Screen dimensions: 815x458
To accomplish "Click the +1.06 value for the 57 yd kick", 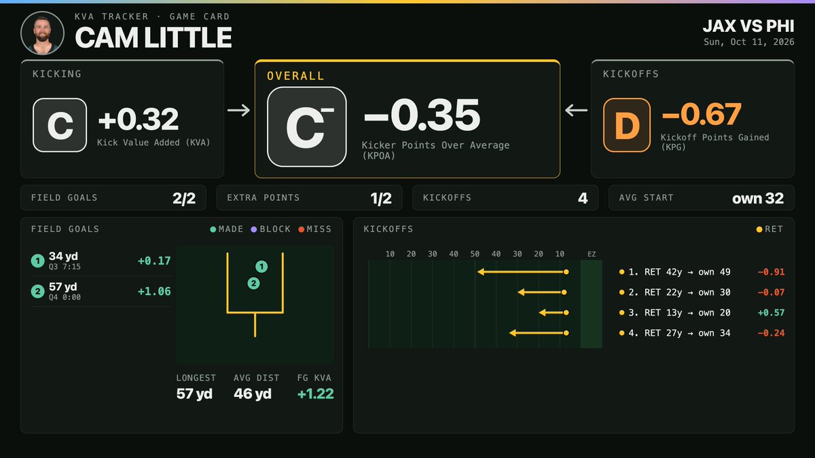I will [154, 291].
